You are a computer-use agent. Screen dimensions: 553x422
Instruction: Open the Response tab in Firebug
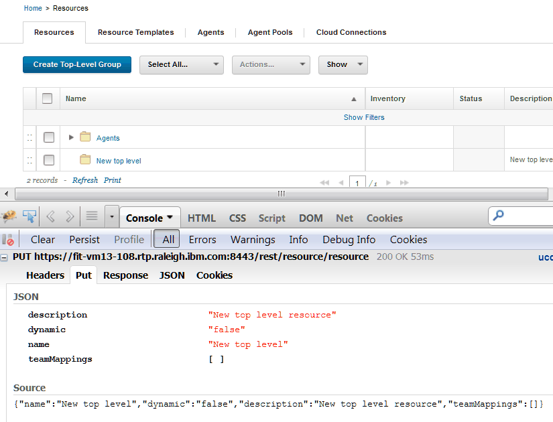pyautogui.click(x=125, y=275)
